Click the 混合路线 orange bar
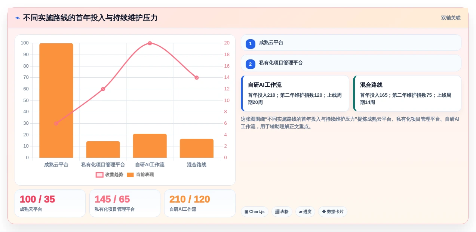476x232 pixels. pos(197,148)
